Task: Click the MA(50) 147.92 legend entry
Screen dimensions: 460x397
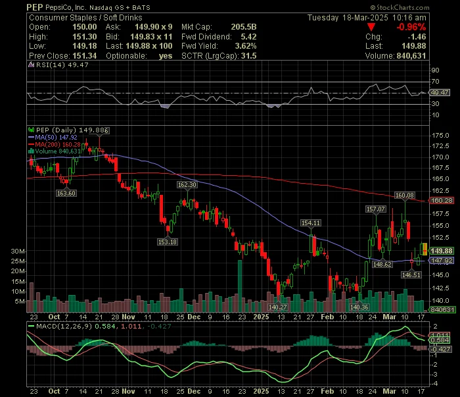Action: tap(56, 137)
